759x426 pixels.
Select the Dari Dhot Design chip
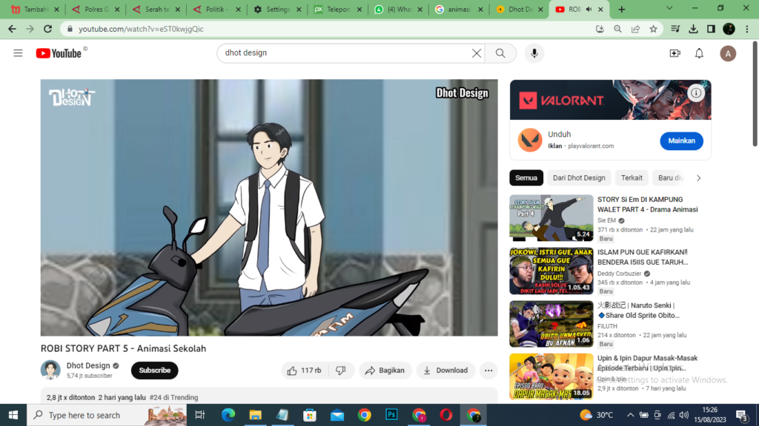pos(579,177)
